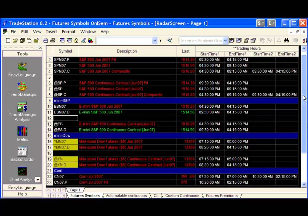Select the @SP.C symbol cell
This screenshot has width=308, height=216.
(65, 95)
